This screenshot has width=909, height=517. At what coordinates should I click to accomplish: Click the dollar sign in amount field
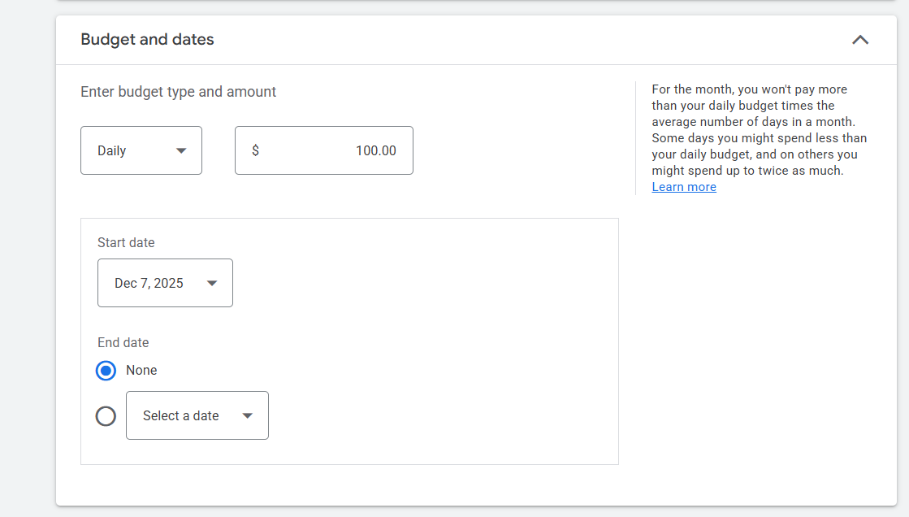click(x=255, y=150)
